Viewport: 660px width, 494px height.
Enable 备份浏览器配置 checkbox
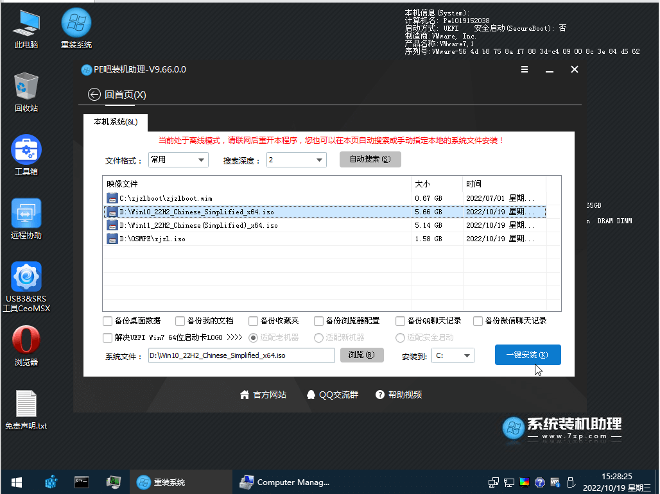[x=318, y=321]
